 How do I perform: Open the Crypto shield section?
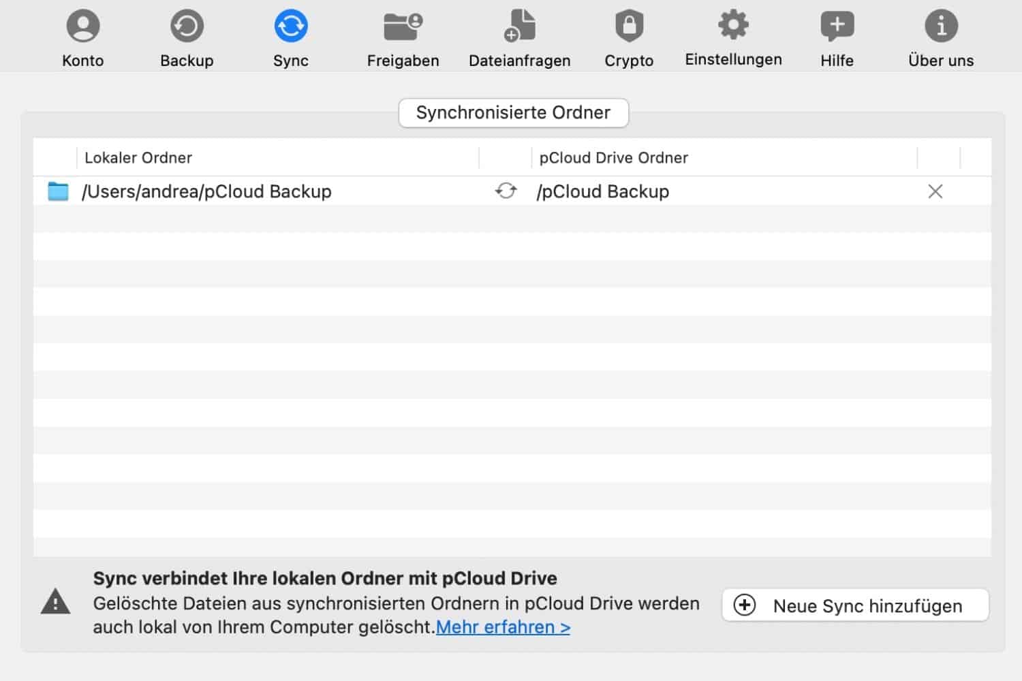point(629,38)
